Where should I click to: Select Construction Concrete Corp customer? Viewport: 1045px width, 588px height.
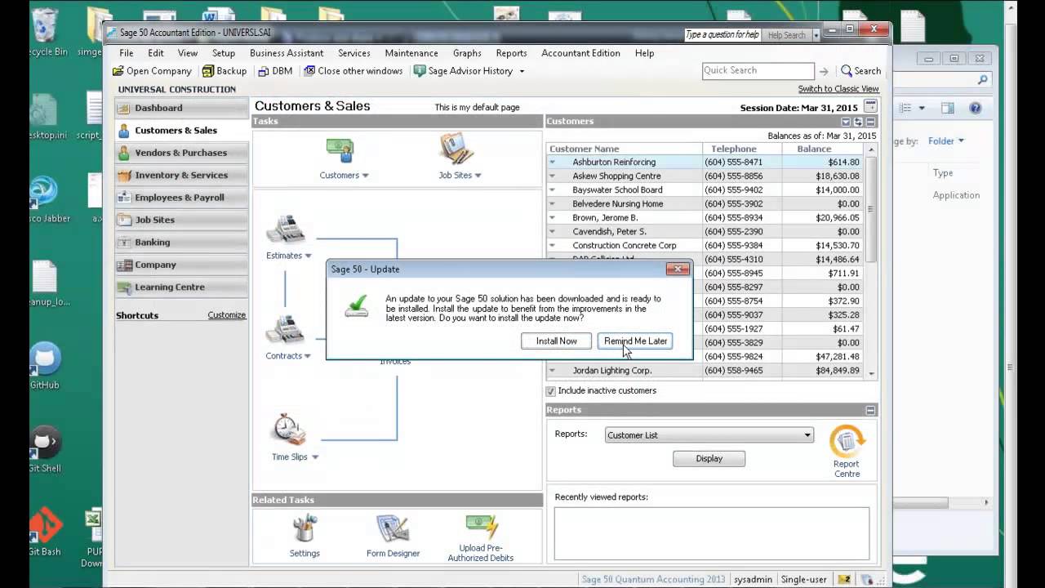pyautogui.click(x=625, y=246)
